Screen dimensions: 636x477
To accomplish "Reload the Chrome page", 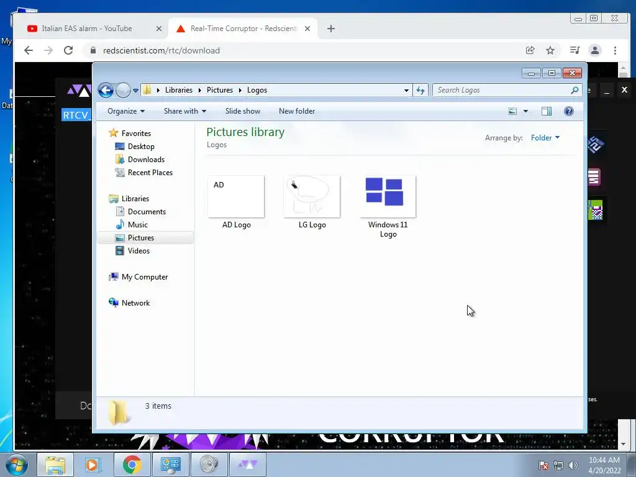I will pos(68,50).
